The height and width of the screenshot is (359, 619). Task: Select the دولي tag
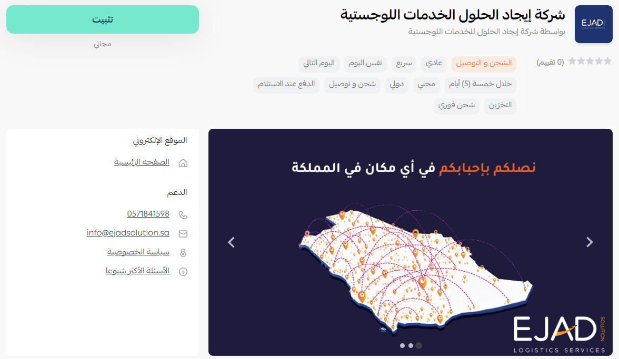(397, 84)
